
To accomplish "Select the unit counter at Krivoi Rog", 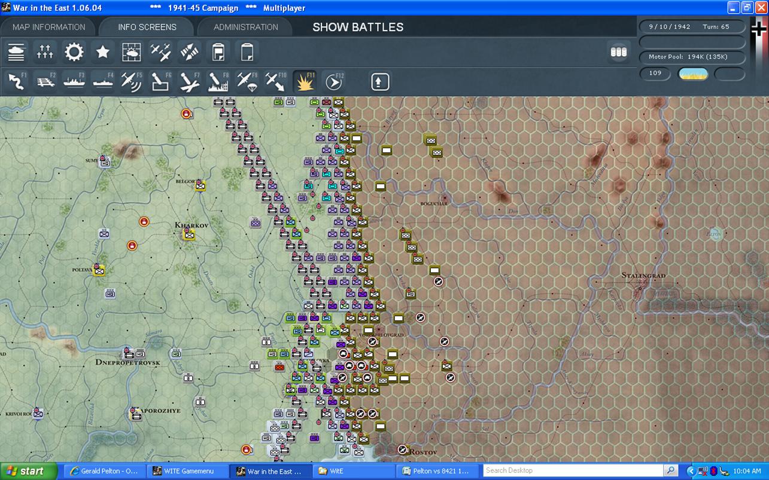I will click(x=38, y=413).
